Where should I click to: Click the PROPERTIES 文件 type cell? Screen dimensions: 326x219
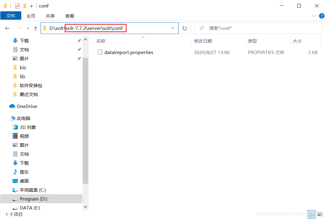[x=266, y=53]
